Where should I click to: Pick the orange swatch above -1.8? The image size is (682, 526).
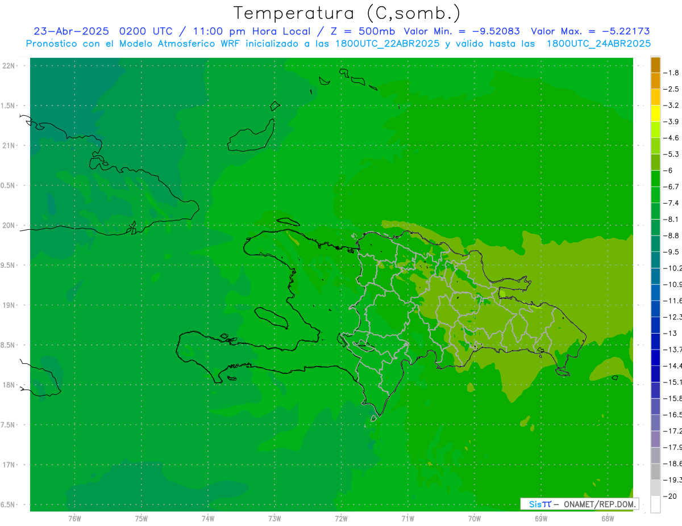[x=656, y=65]
